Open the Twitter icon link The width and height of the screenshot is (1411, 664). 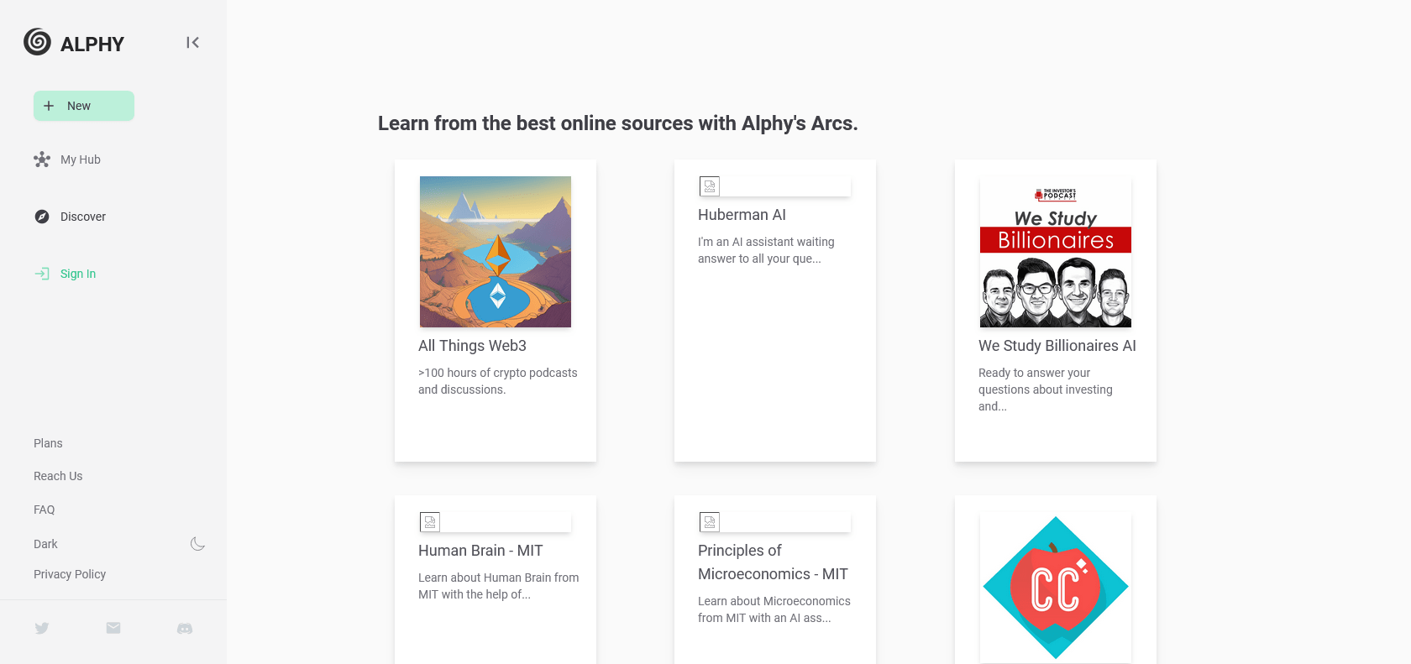pos(42,628)
